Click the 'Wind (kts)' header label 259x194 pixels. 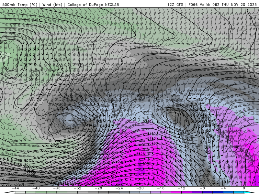click(x=52, y=5)
